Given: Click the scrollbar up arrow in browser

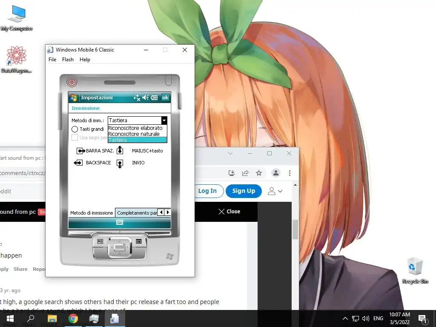Looking at the screenshot, I should (295, 185).
